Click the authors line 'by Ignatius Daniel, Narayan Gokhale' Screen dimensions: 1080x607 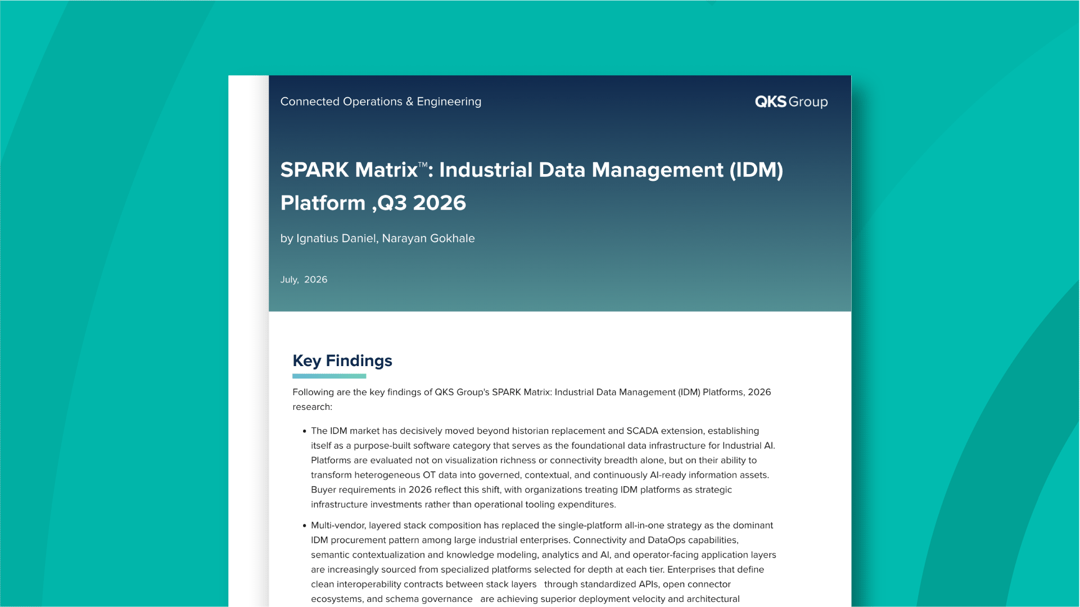(377, 238)
